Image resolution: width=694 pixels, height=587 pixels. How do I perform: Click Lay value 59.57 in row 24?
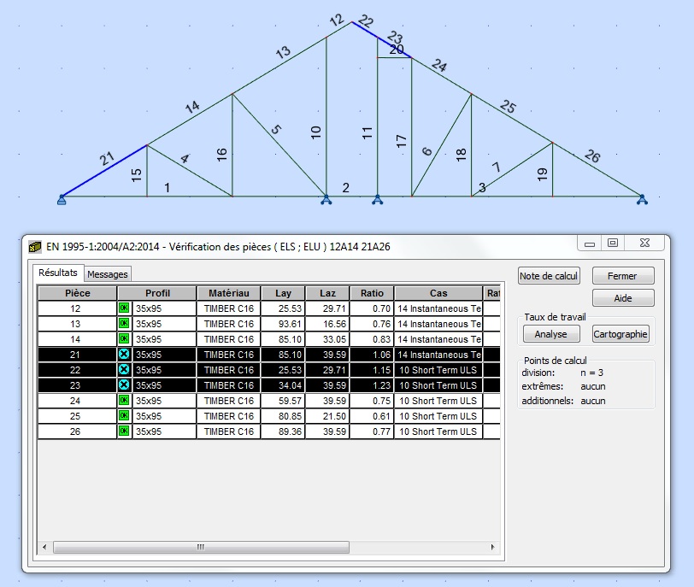coord(290,401)
